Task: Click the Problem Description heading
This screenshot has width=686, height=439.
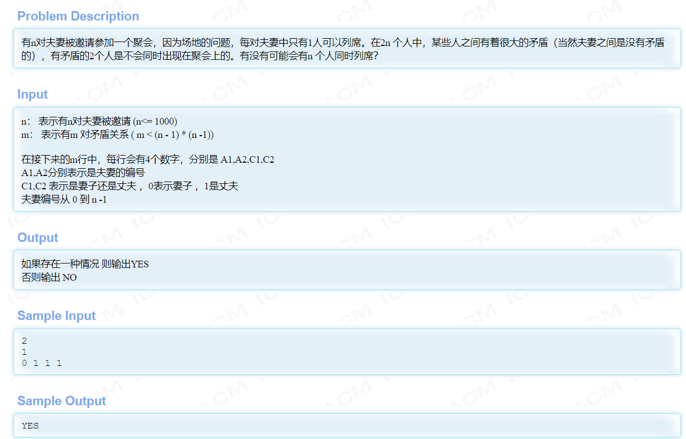Action: (x=78, y=16)
